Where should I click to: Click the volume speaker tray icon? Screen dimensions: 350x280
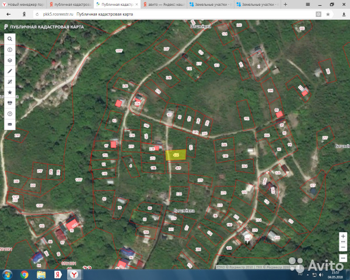click(x=321, y=275)
